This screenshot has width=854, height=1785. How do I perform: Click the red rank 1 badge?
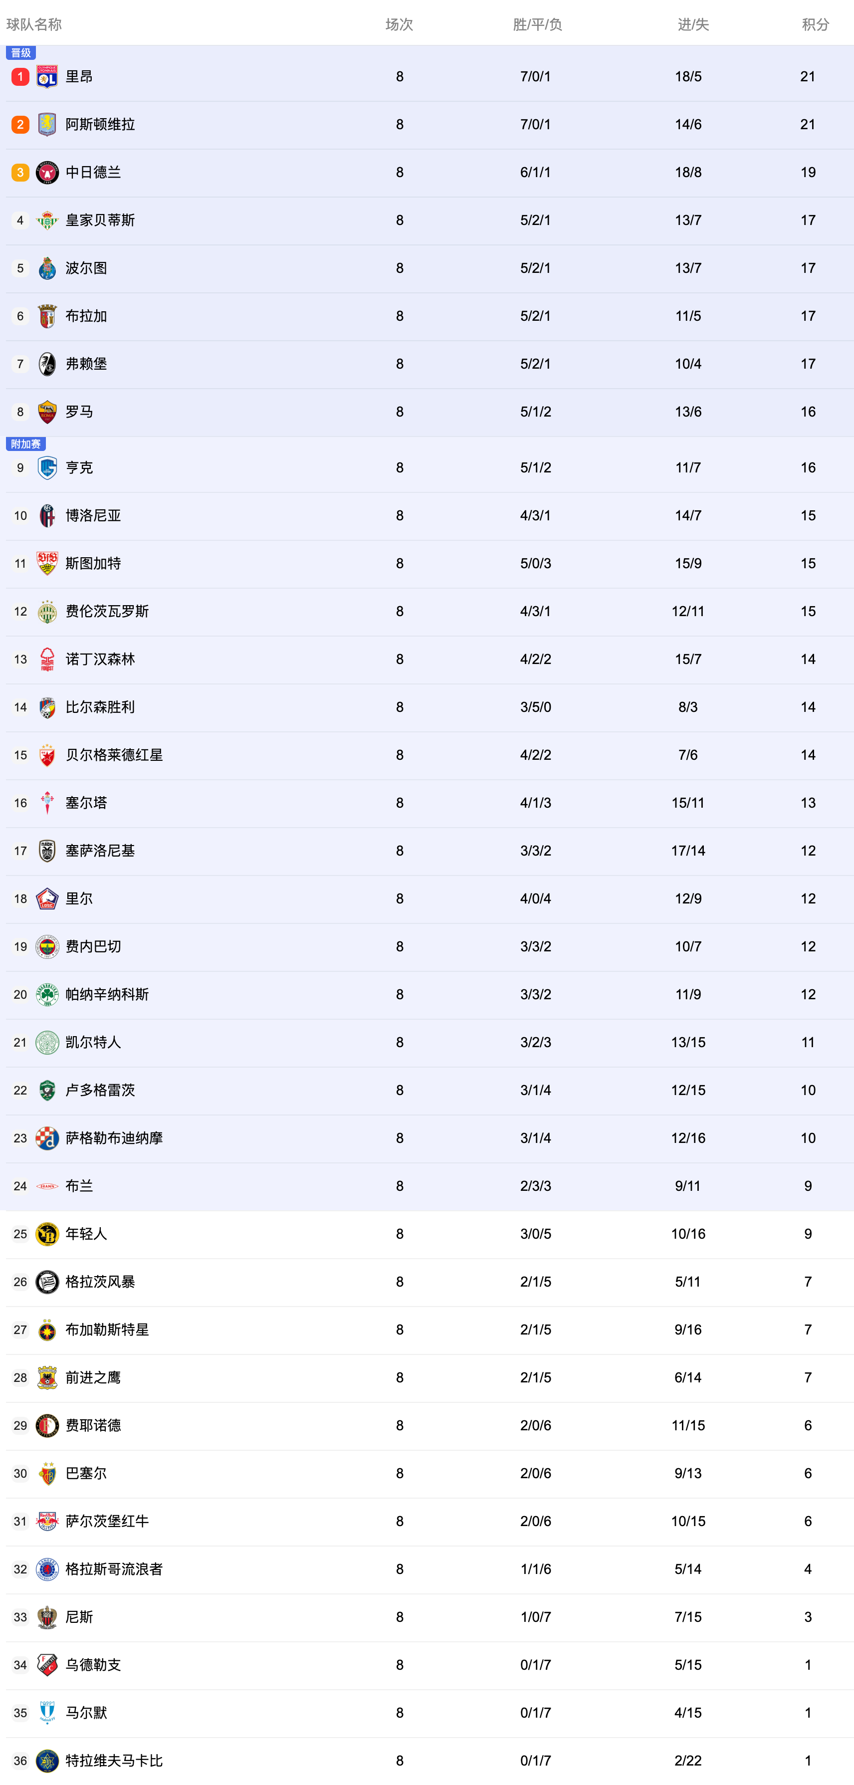(20, 77)
